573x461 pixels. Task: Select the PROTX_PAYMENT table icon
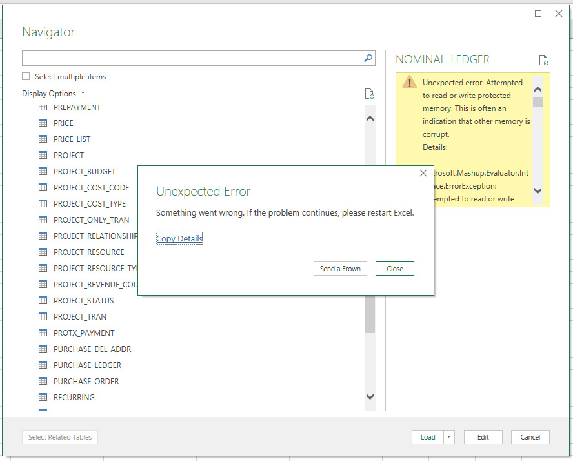(43, 333)
